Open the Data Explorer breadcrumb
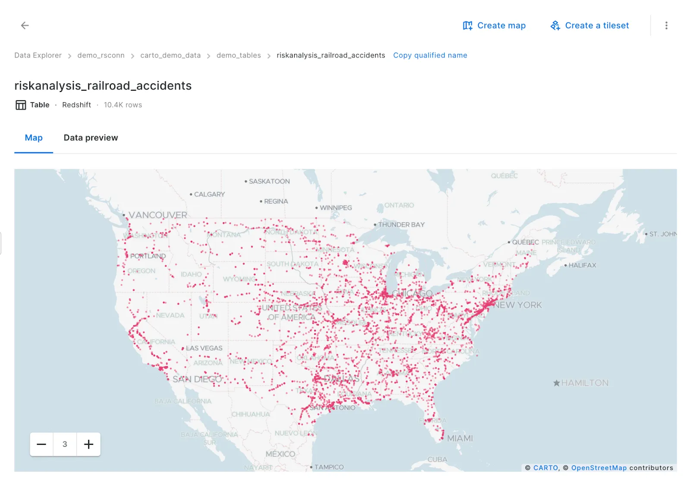 tap(38, 55)
